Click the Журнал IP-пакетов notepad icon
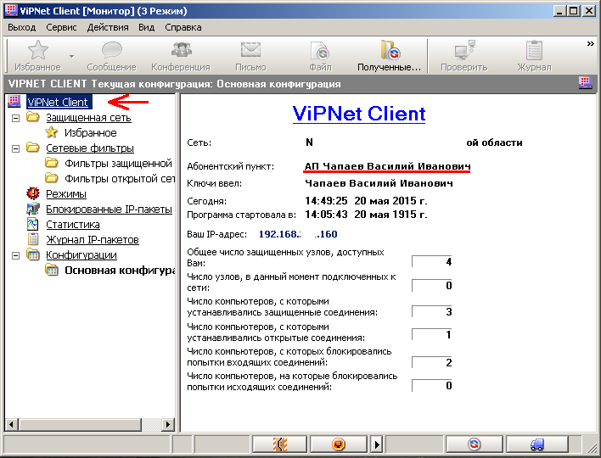 [x=33, y=239]
